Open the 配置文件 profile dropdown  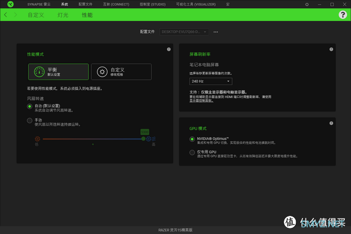[x=184, y=32]
